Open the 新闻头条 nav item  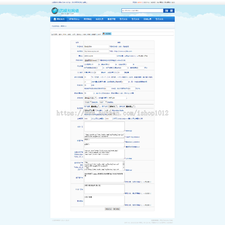coord(99,19)
